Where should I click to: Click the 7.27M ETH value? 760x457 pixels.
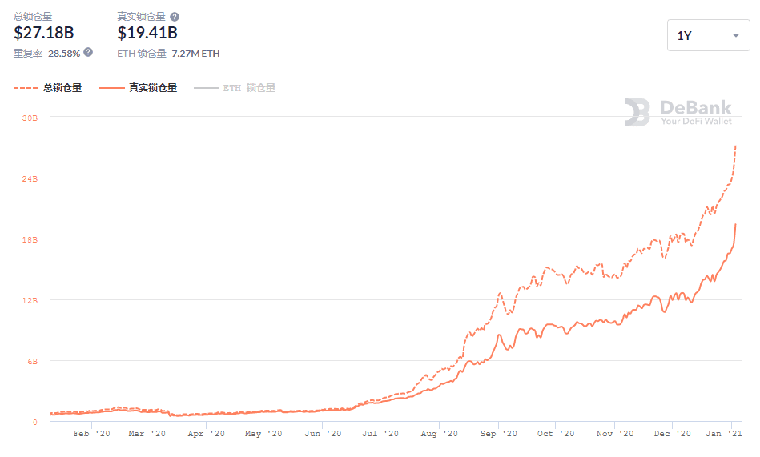click(196, 54)
